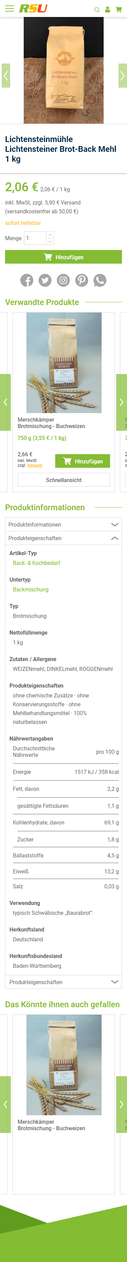127x1262 pixels.
Task: Follow the Versand link under price
Action: [35, 465]
